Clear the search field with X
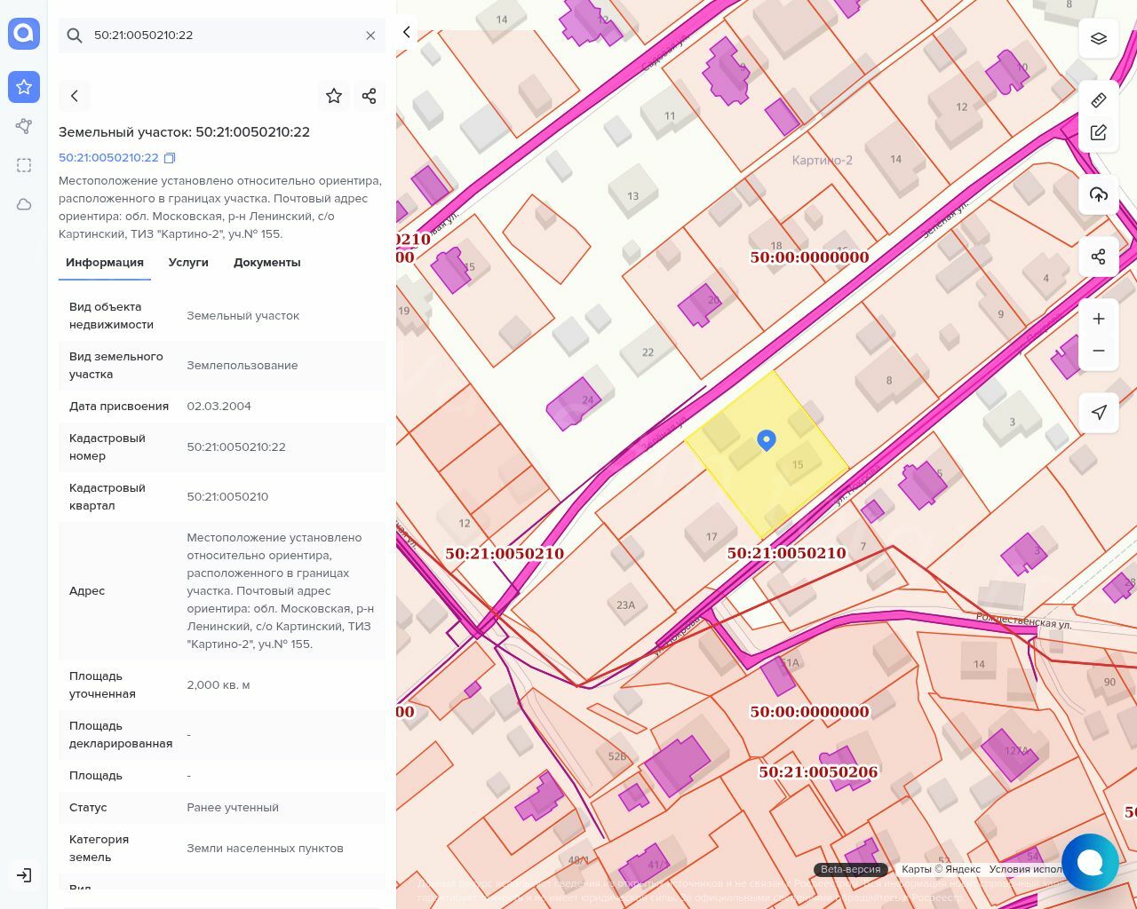 point(370,36)
